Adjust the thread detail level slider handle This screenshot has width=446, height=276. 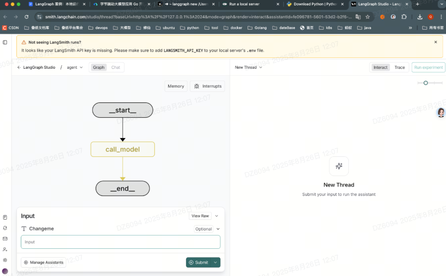(426, 83)
